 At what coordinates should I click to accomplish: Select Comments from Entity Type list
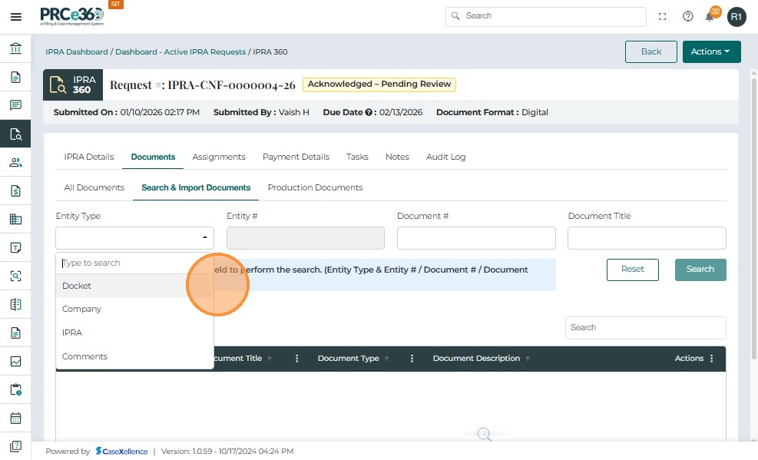tap(134, 356)
